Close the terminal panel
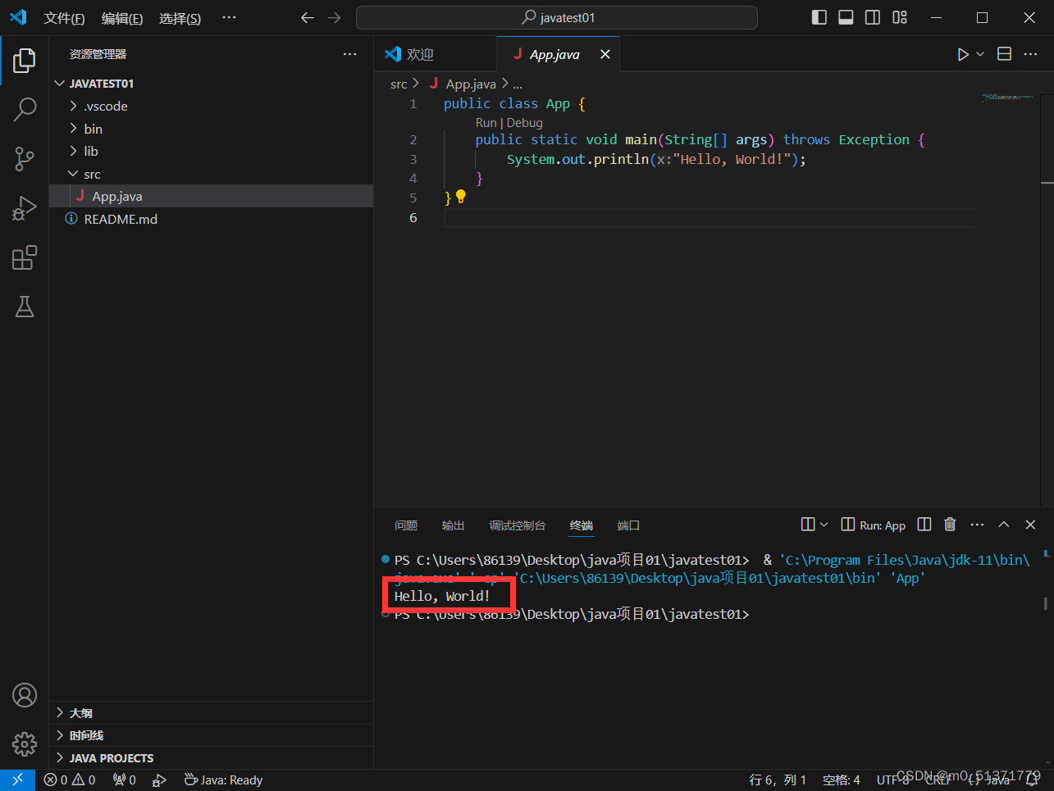This screenshot has width=1054, height=791. tap(1031, 525)
